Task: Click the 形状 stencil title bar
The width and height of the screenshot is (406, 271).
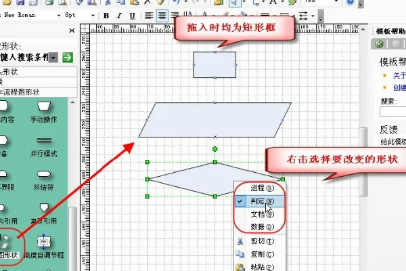Action: tap(39, 72)
